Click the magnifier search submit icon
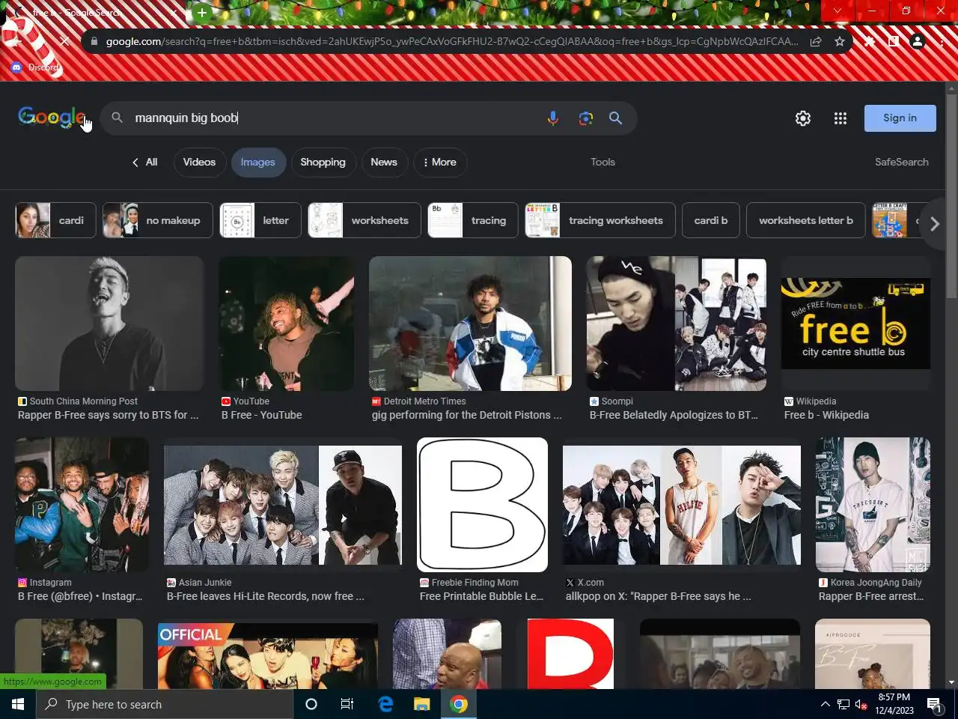 [x=615, y=118]
